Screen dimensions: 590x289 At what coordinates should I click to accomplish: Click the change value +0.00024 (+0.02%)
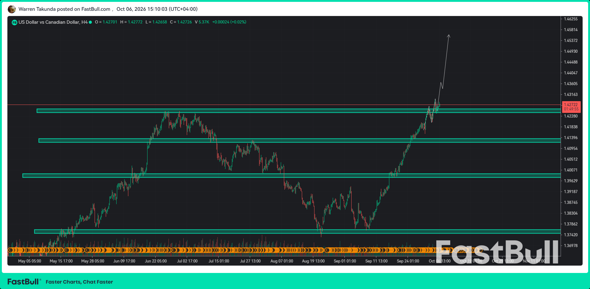click(x=229, y=22)
